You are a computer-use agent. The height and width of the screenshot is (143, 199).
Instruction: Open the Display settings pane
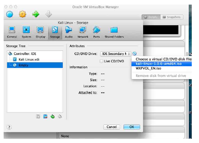(x=41, y=32)
